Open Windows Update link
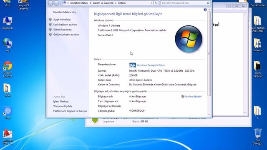267x150 pixels. tap(63, 106)
